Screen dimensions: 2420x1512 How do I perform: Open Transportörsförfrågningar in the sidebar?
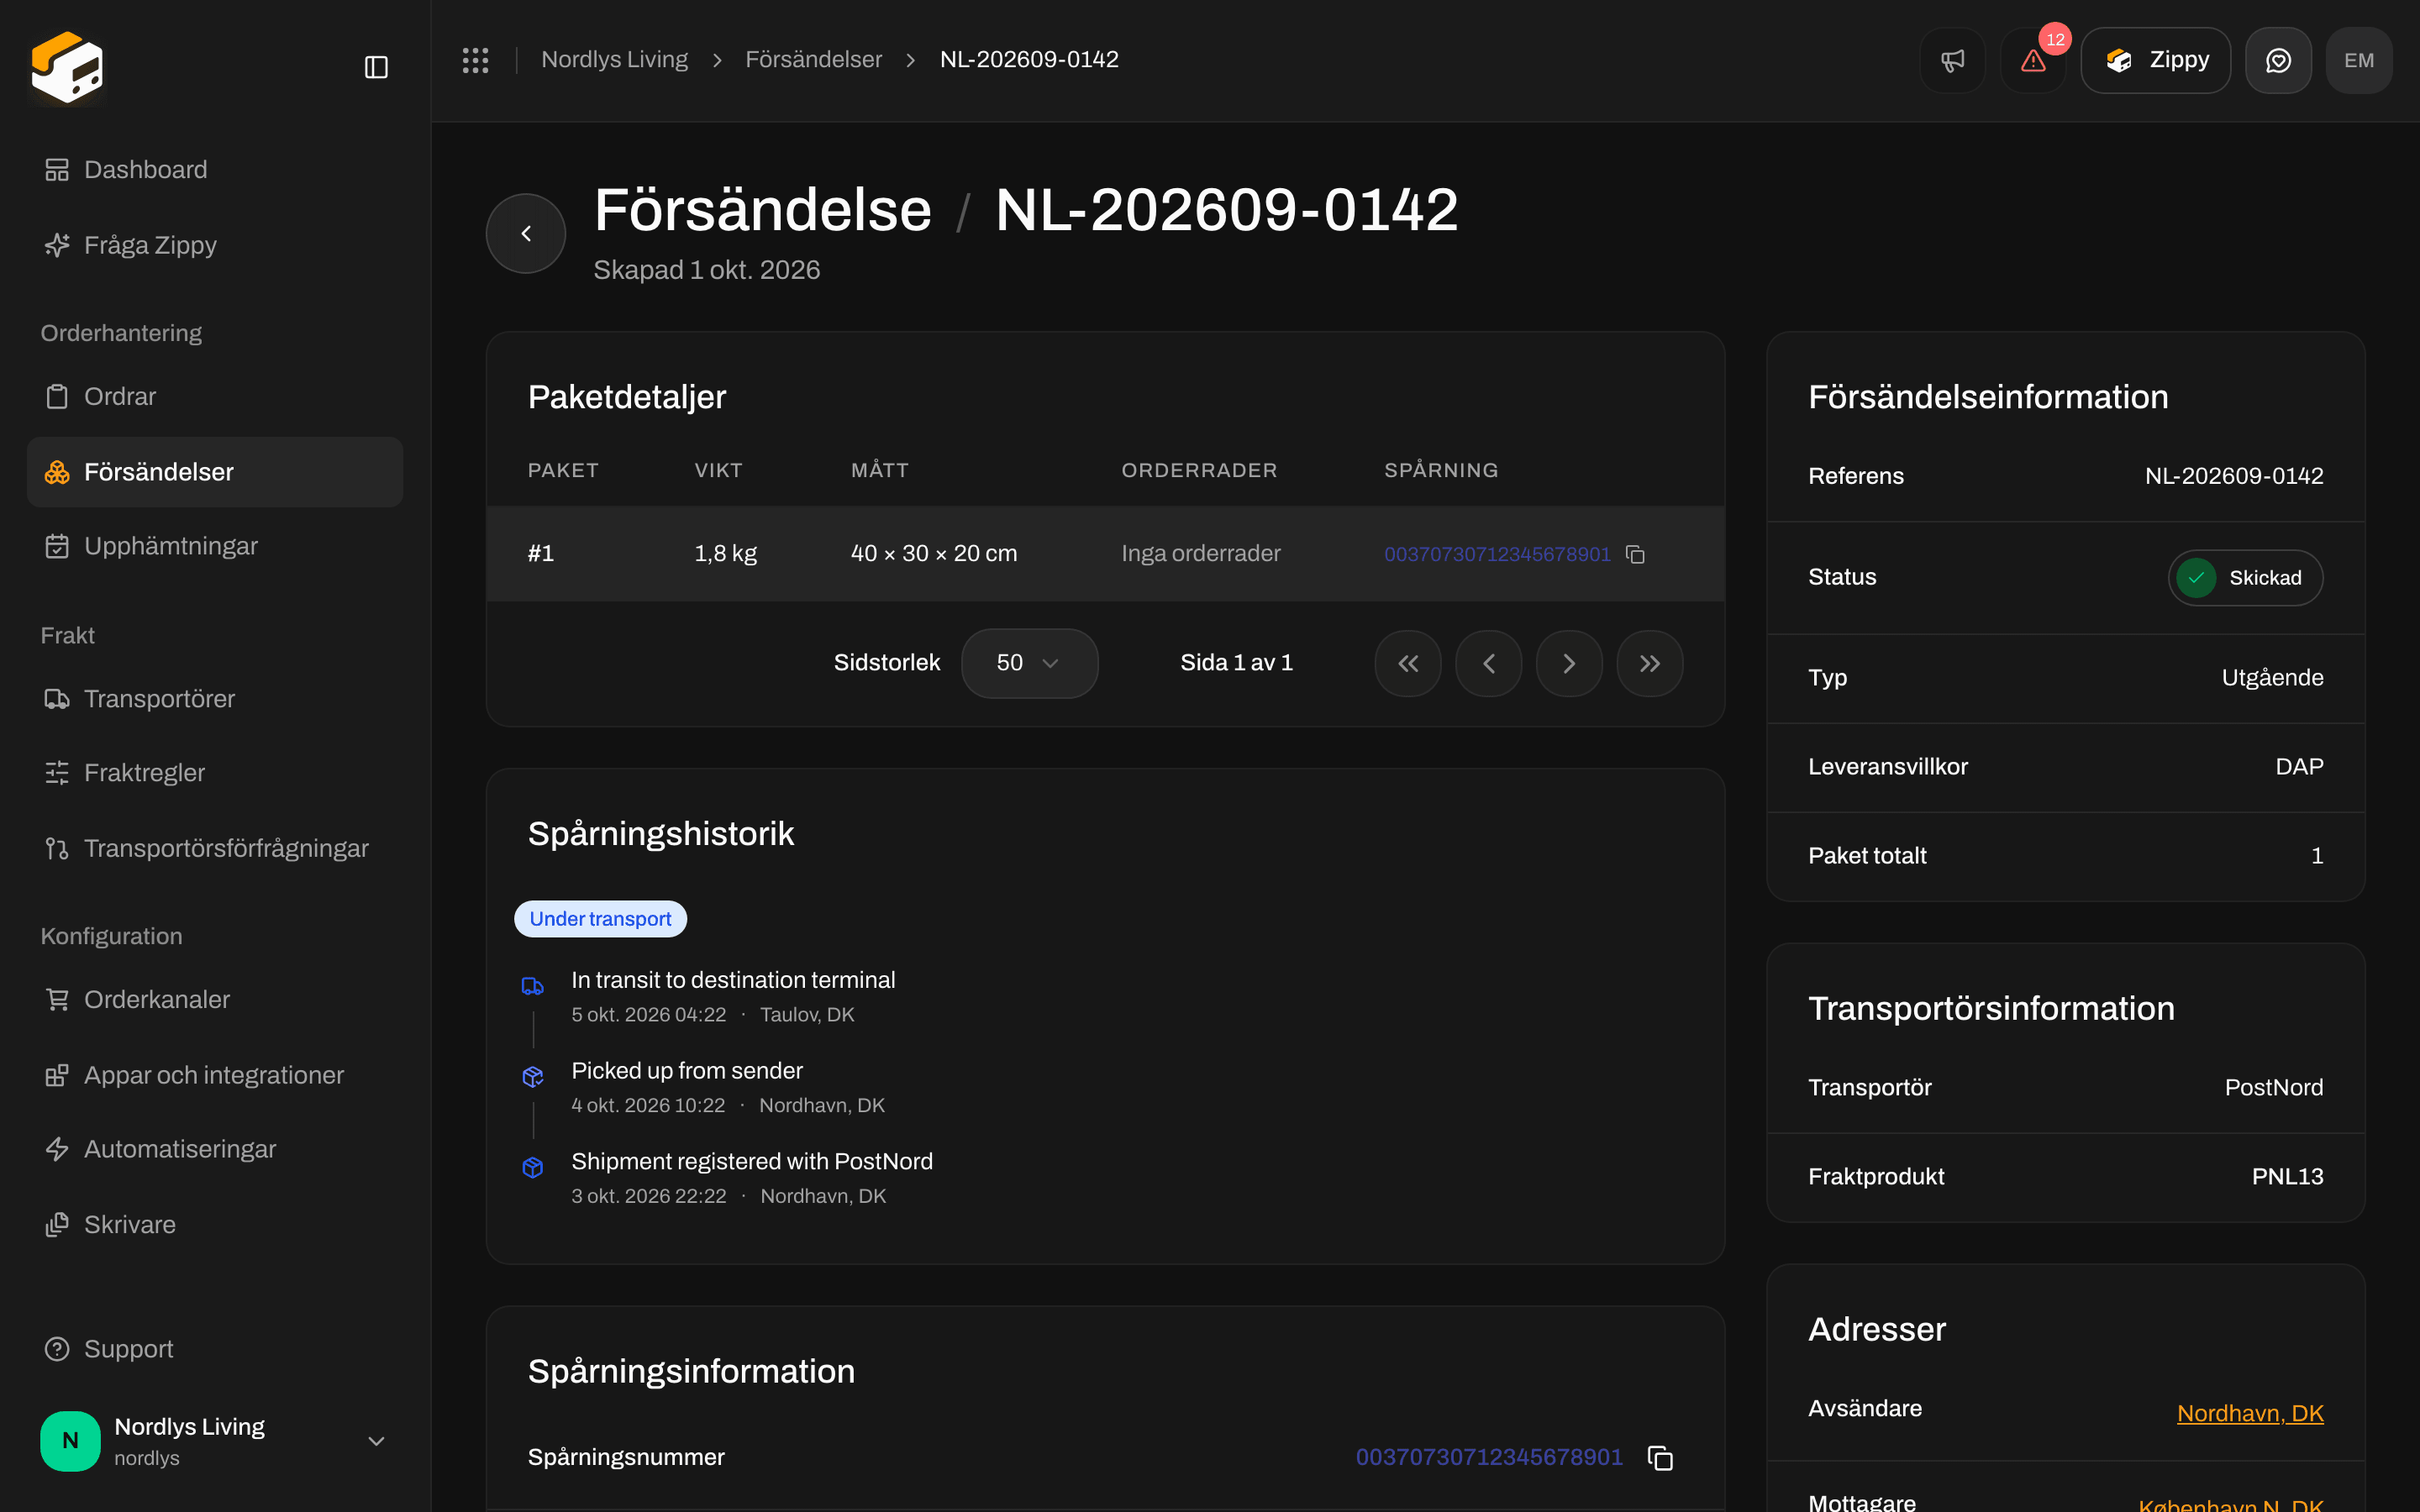(x=215, y=848)
